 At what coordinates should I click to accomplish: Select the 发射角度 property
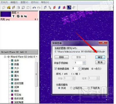pos(19,102)
